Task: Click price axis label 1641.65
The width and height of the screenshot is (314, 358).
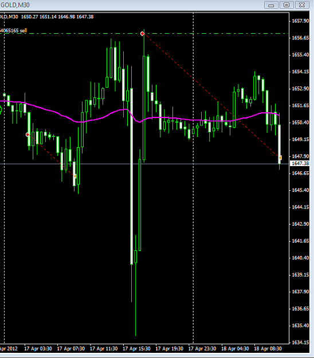Action: (300, 241)
